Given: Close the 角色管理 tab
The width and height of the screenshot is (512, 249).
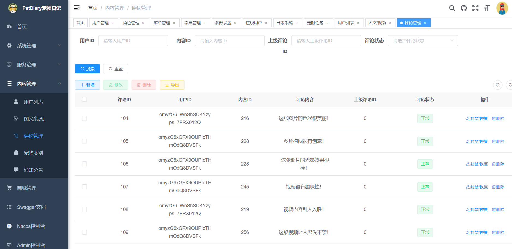Looking at the screenshot, I should coord(143,23).
